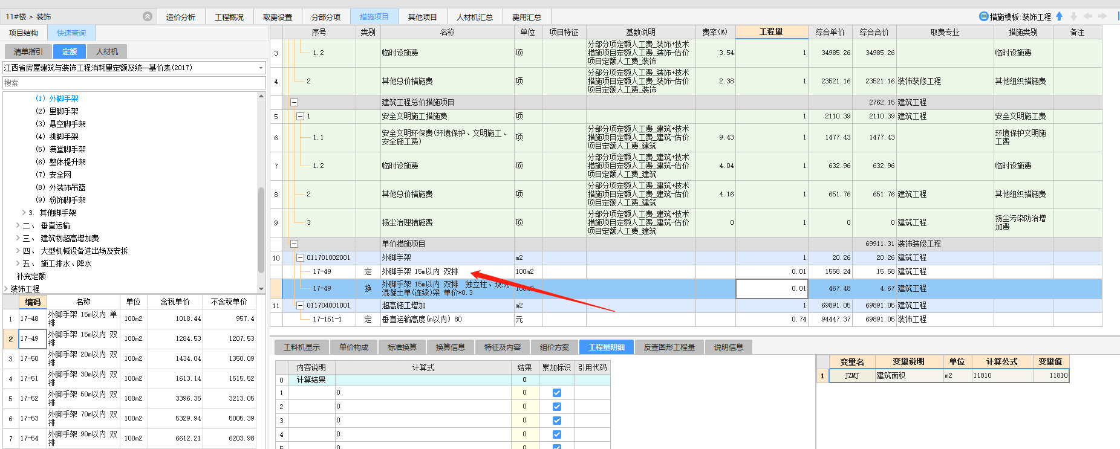Expand 三、建筑物超高增加费 node

(18, 238)
